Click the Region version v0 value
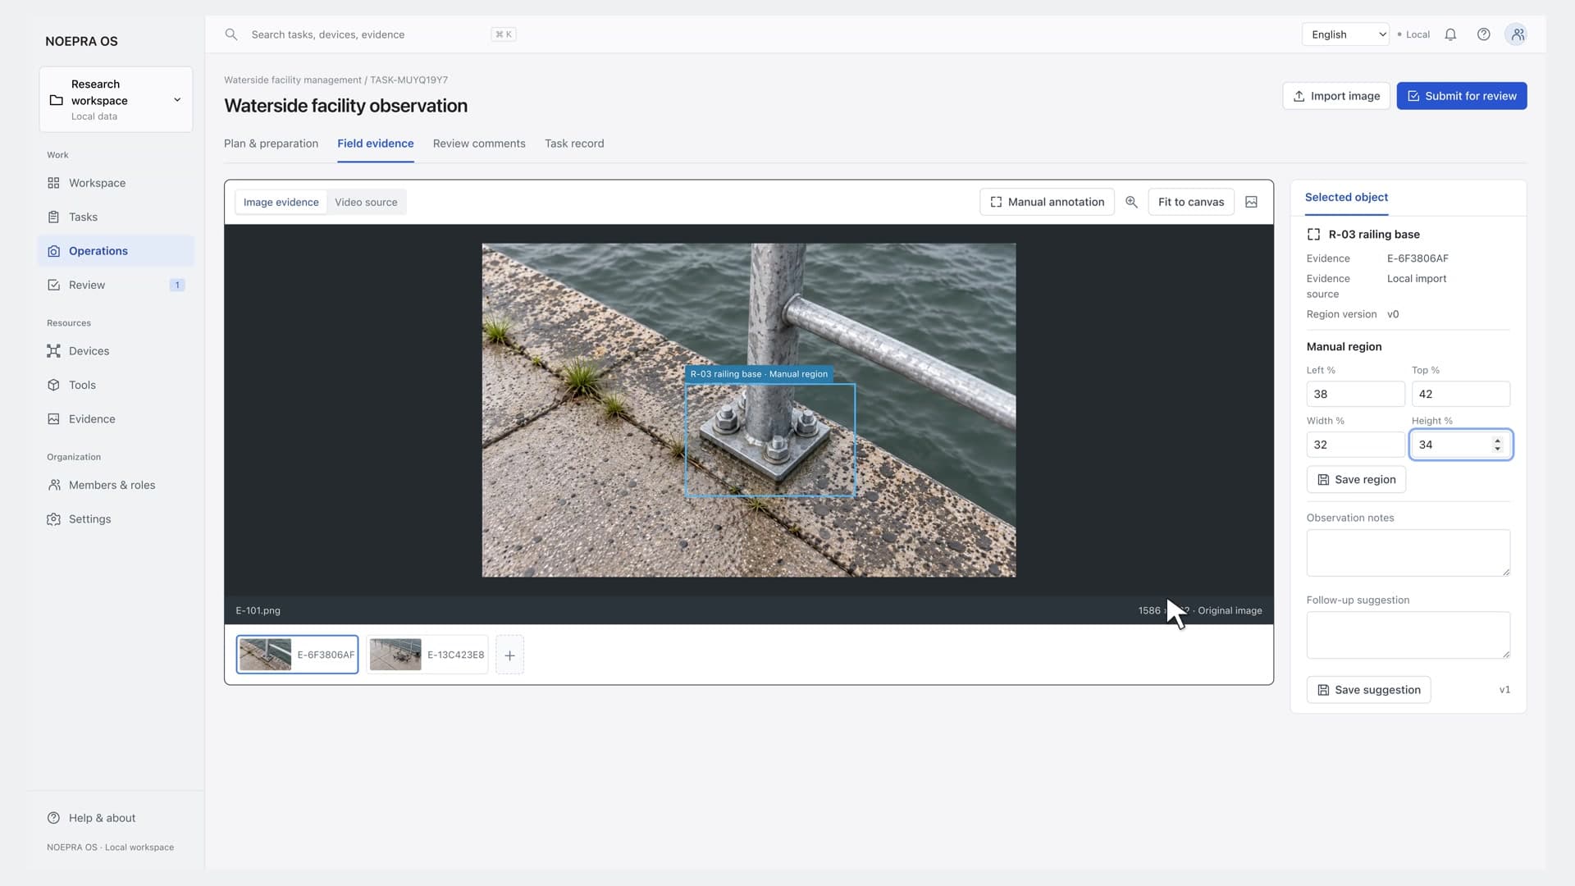Image resolution: width=1575 pixels, height=886 pixels. 1393,314
